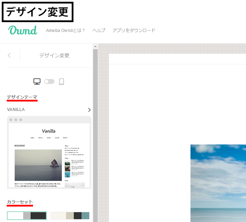
Task: Click the sidebar vertical scrollbar thumb
Action: [x=95, y=133]
